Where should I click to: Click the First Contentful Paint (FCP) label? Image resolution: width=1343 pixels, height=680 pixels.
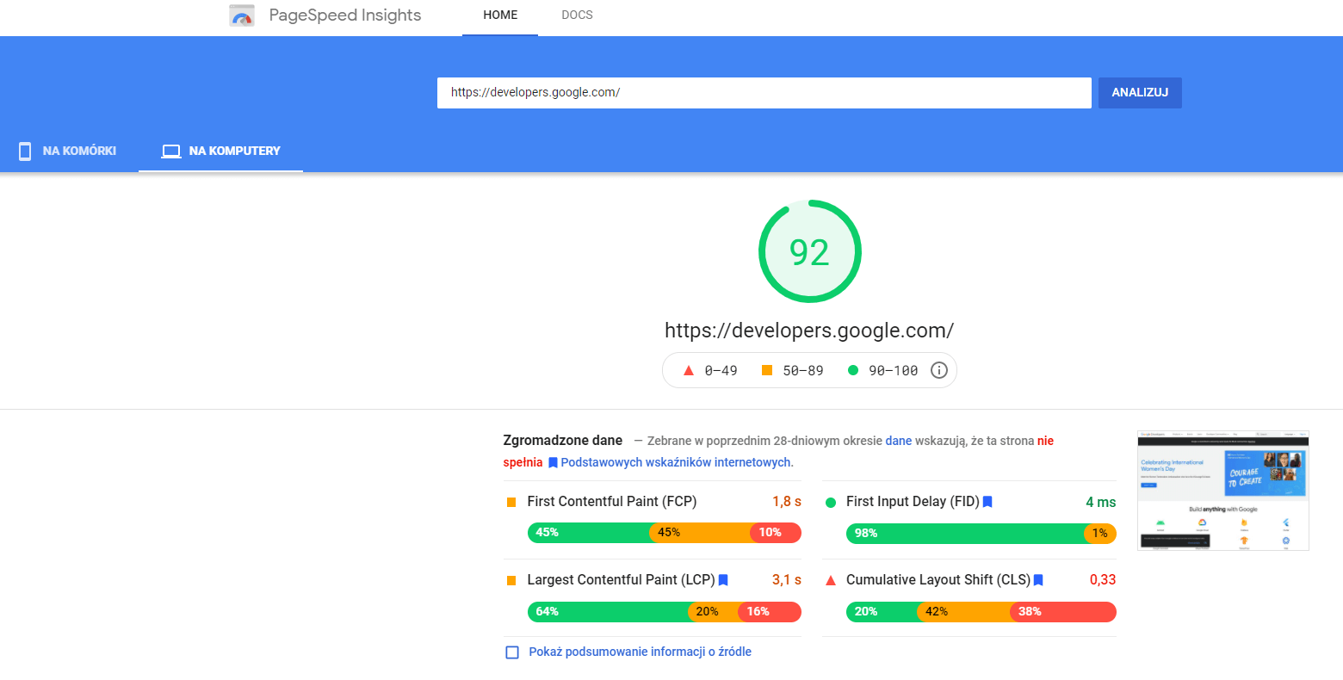pos(612,502)
